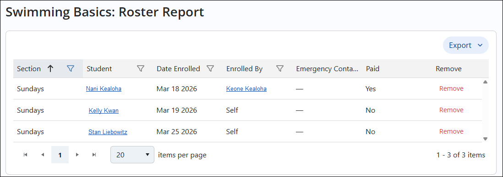Select the Mar 18 2026 date cell
The width and height of the screenshot is (503, 177).
coord(177,89)
